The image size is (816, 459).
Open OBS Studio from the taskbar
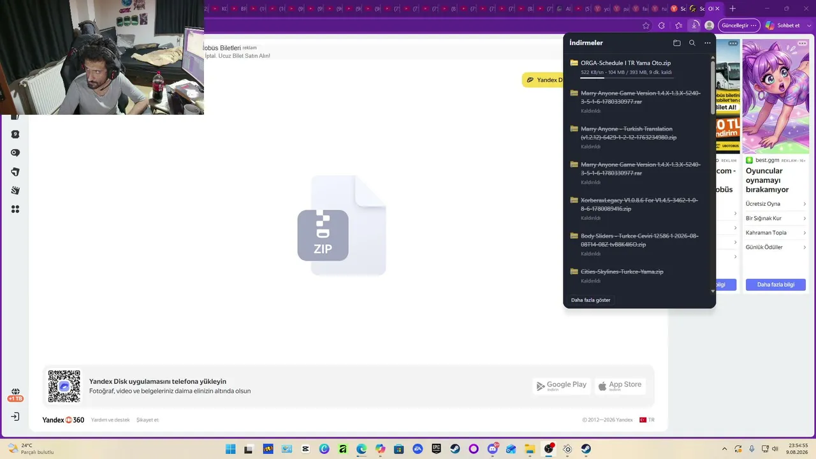549,449
